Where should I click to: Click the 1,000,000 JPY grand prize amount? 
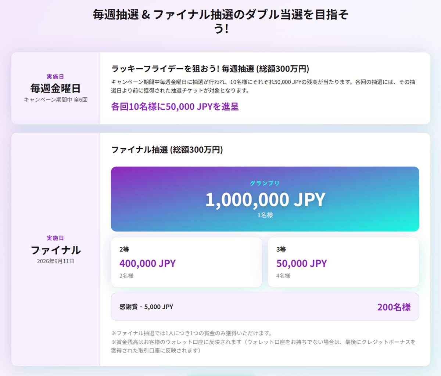(265, 199)
